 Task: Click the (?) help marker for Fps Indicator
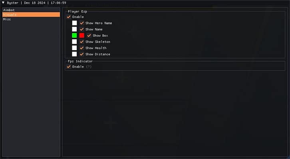(89, 67)
